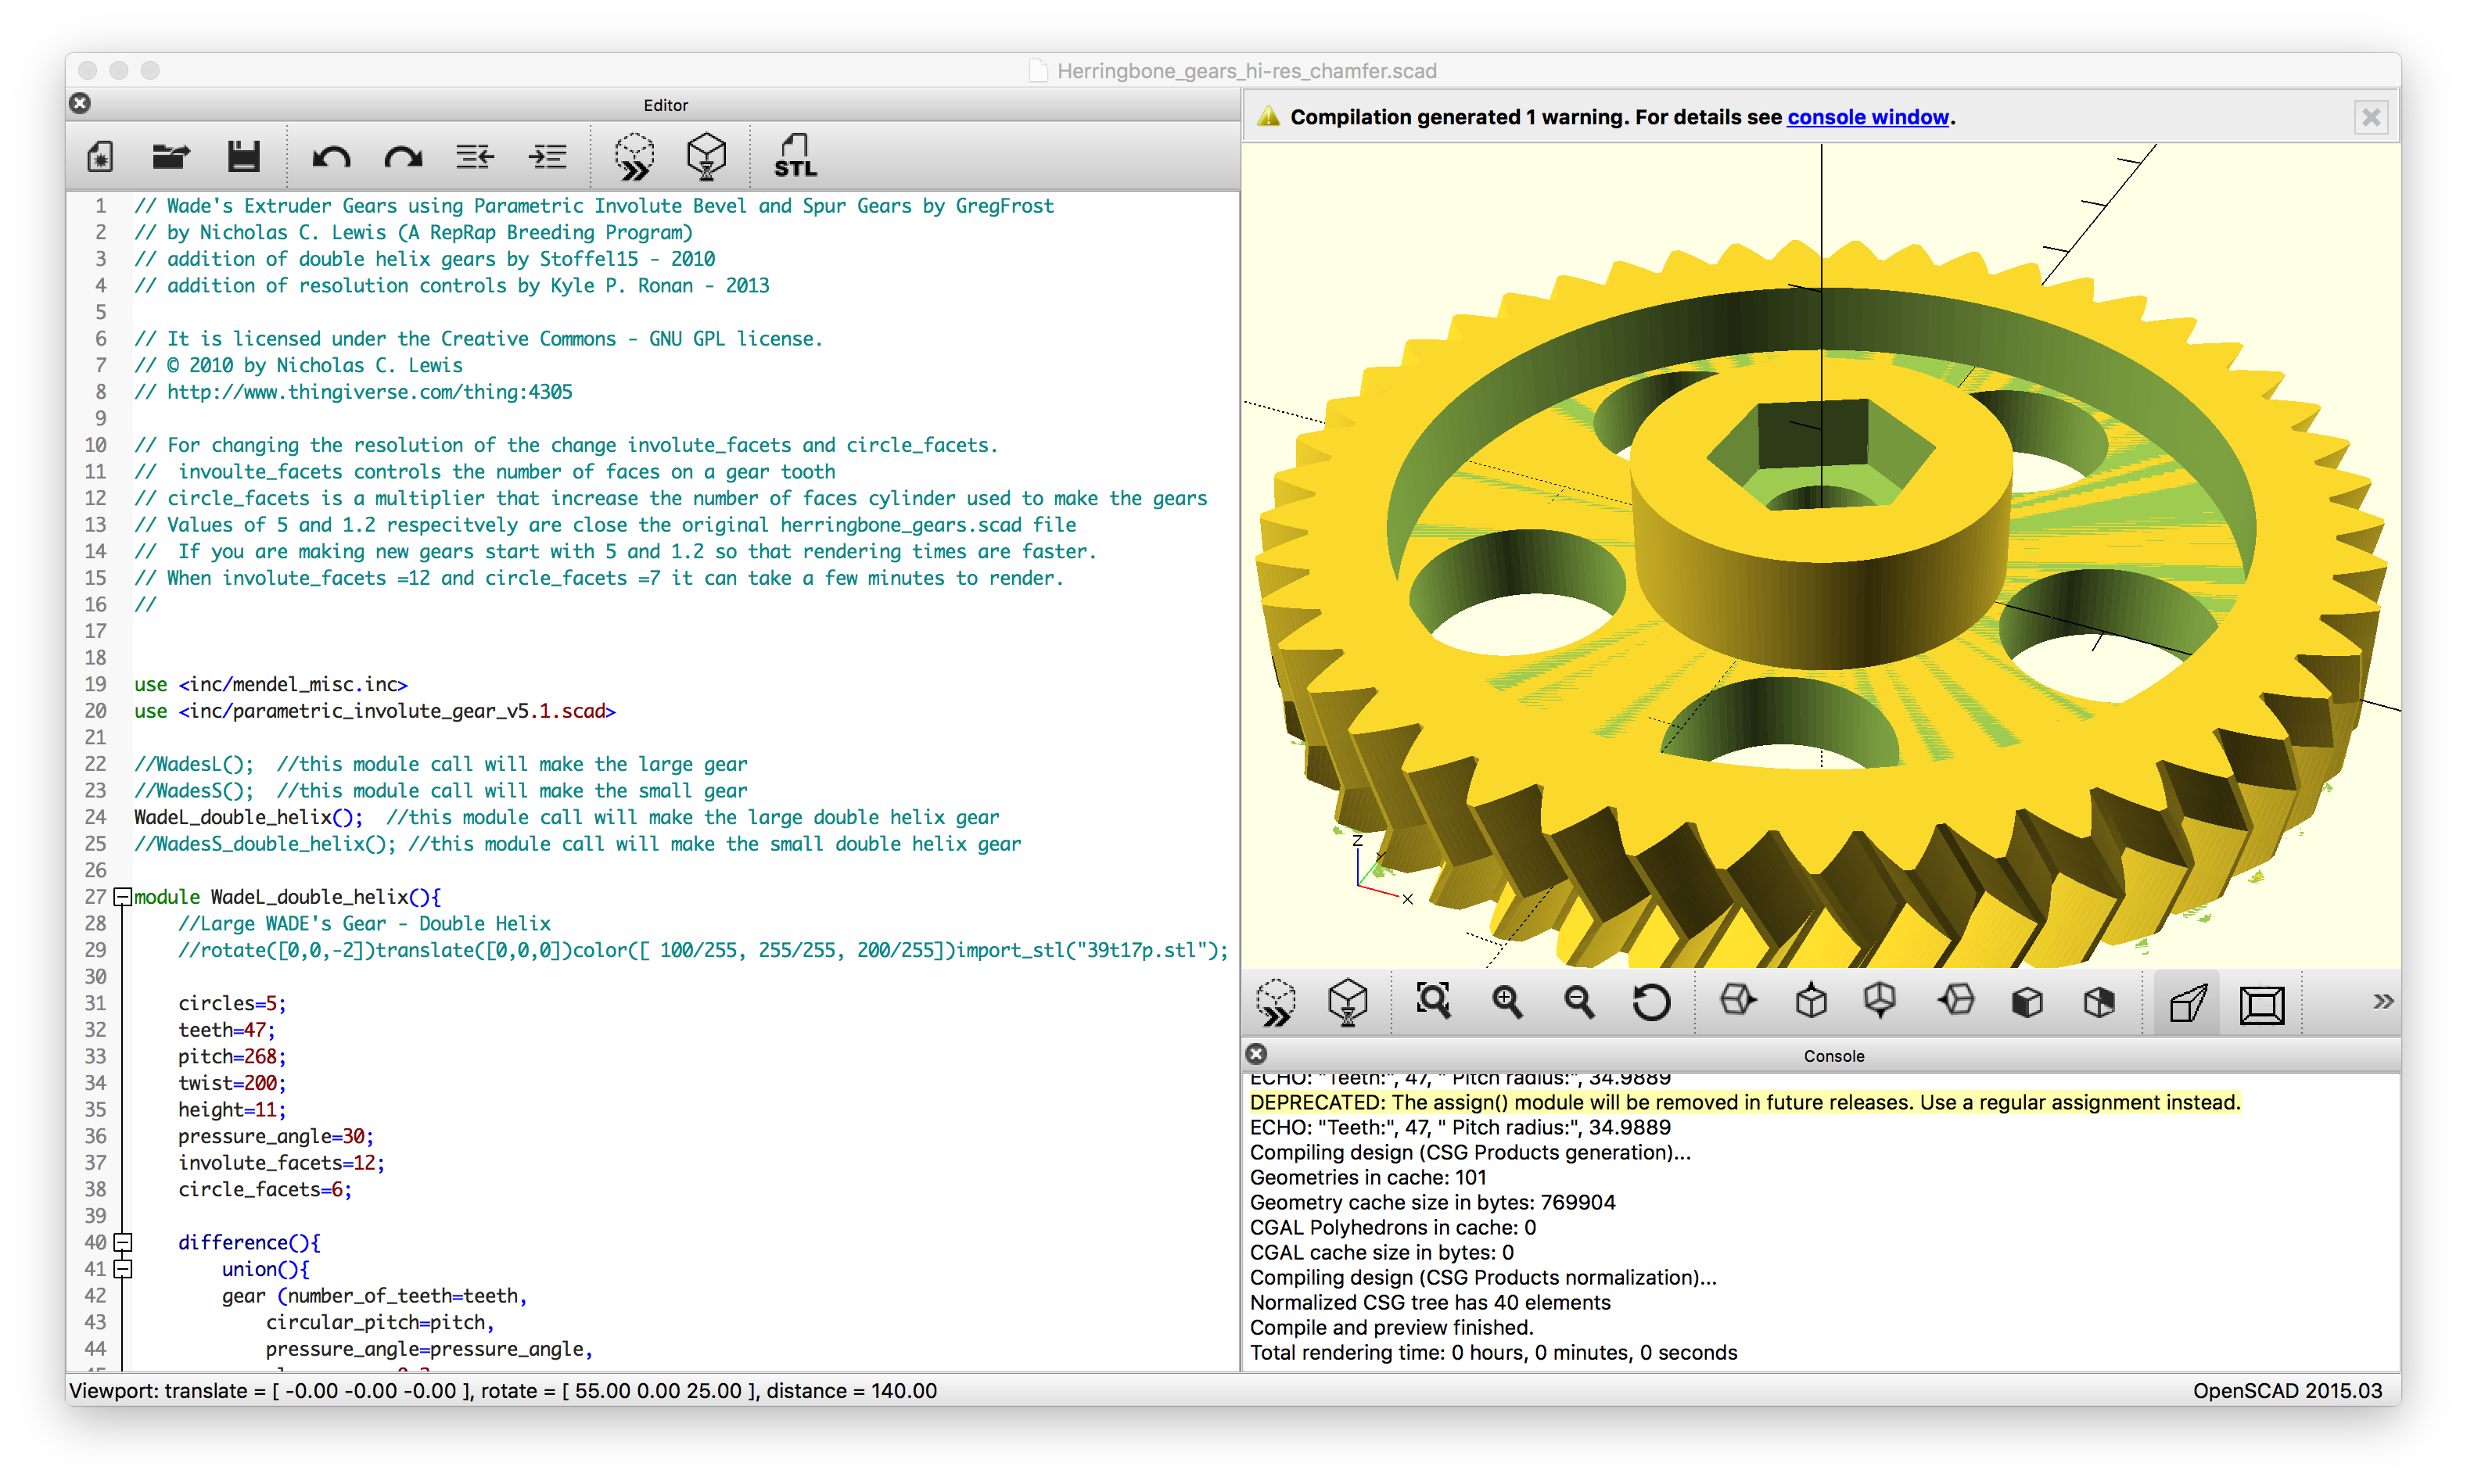Close the Editor panel
2467x1484 pixels.
(80, 104)
